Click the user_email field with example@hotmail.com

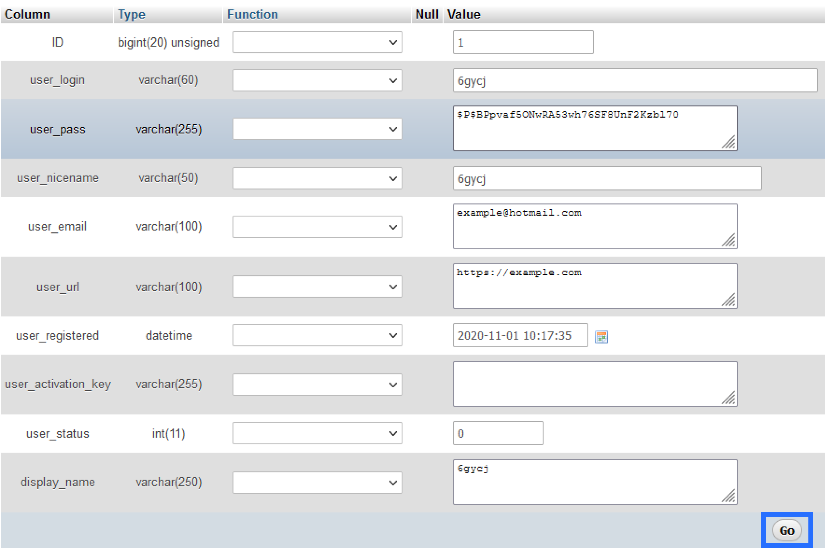[594, 226]
